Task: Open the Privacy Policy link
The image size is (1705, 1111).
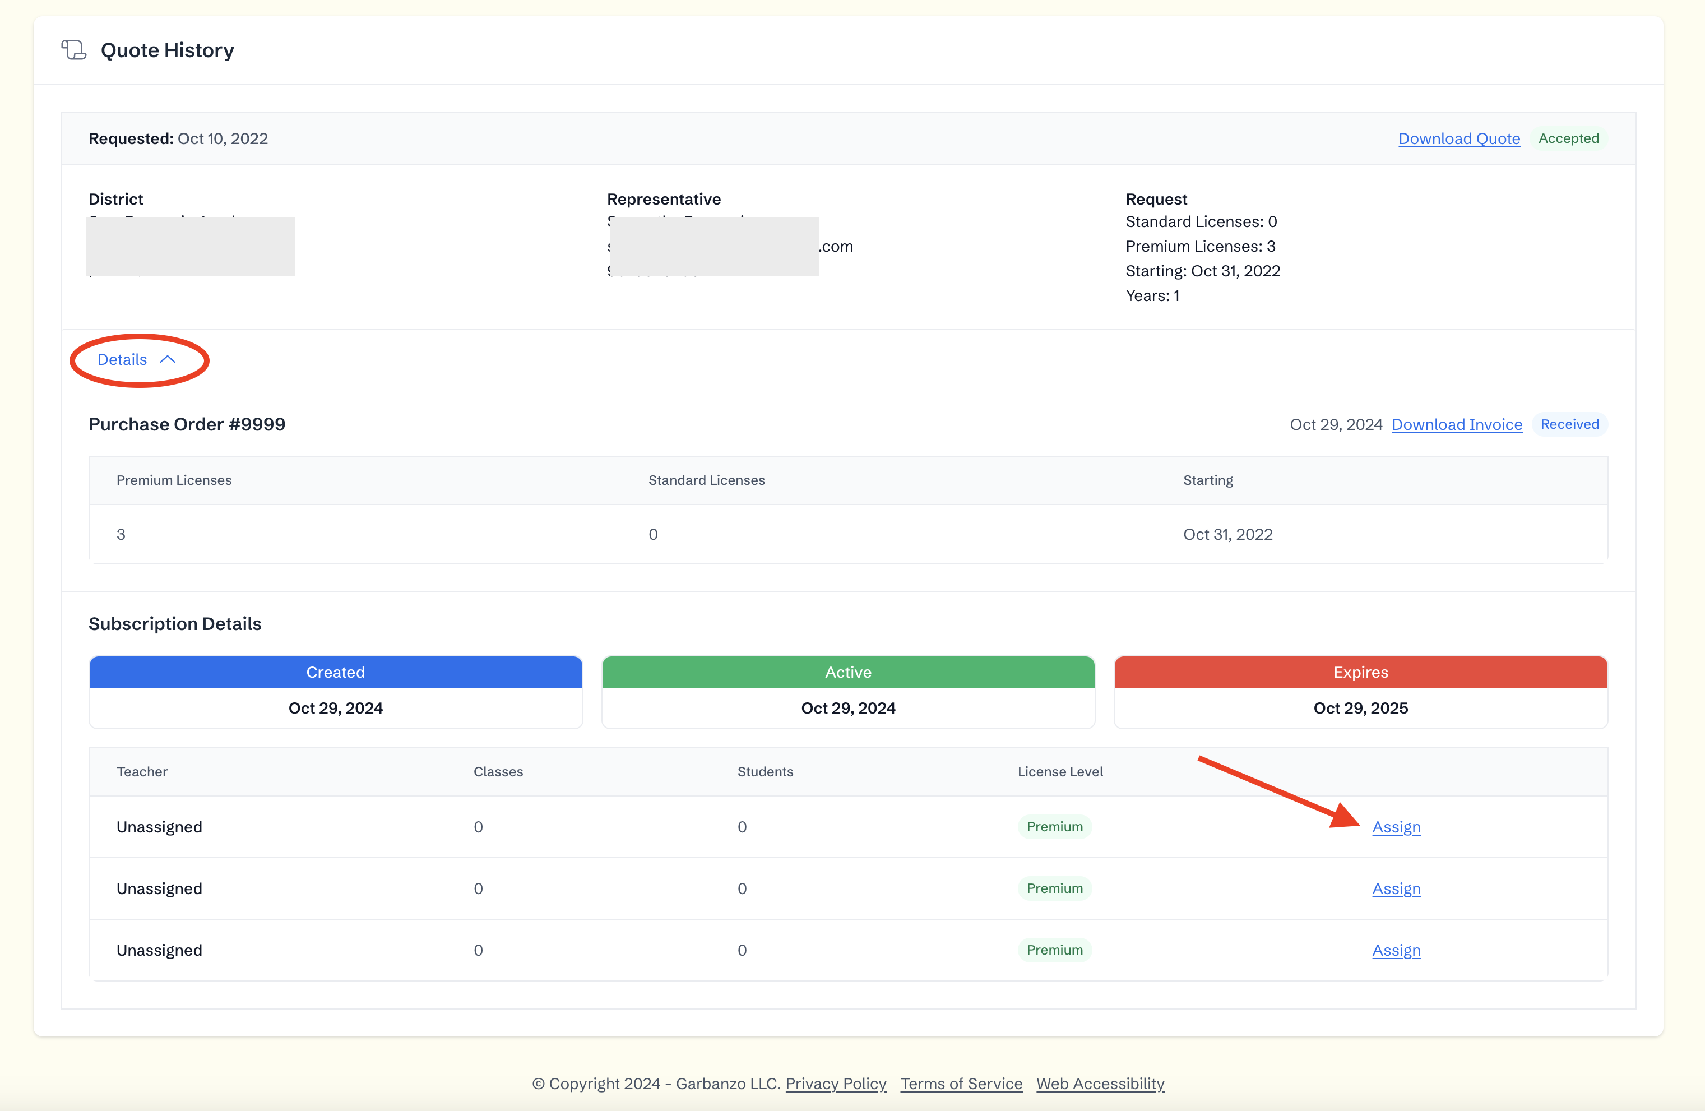Action: 835,1083
